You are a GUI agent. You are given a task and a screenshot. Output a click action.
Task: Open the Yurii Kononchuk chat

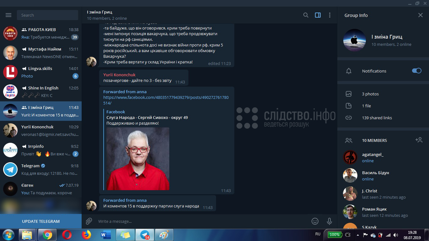pos(41,131)
